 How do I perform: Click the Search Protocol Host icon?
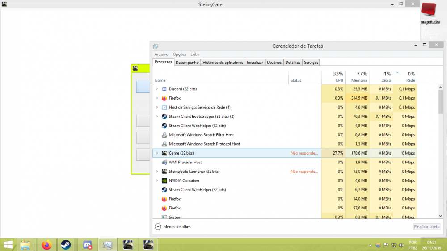(164, 144)
